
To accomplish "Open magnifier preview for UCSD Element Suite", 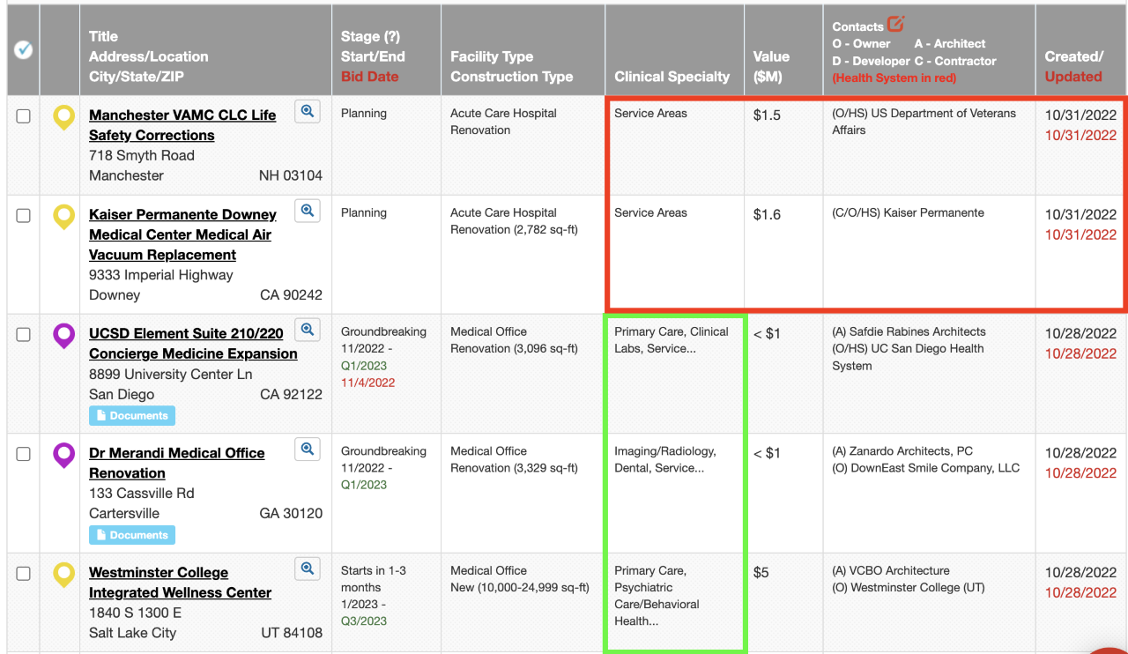I will click(307, 330).
